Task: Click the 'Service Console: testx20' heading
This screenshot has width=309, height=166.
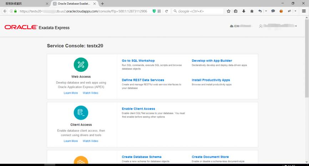Action: (75, 46)
